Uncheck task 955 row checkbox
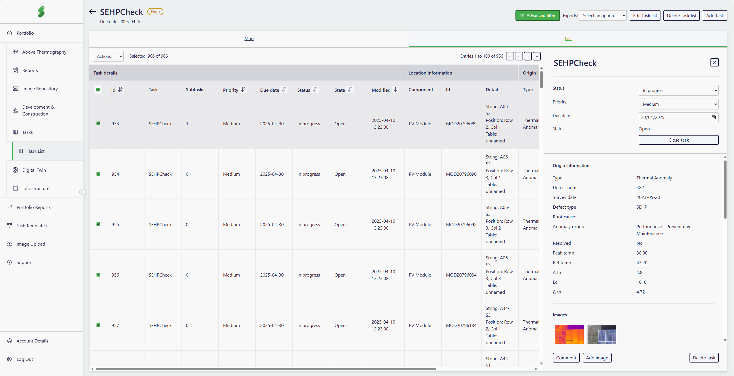Screen dimensions: 734x376 (98, 224)
